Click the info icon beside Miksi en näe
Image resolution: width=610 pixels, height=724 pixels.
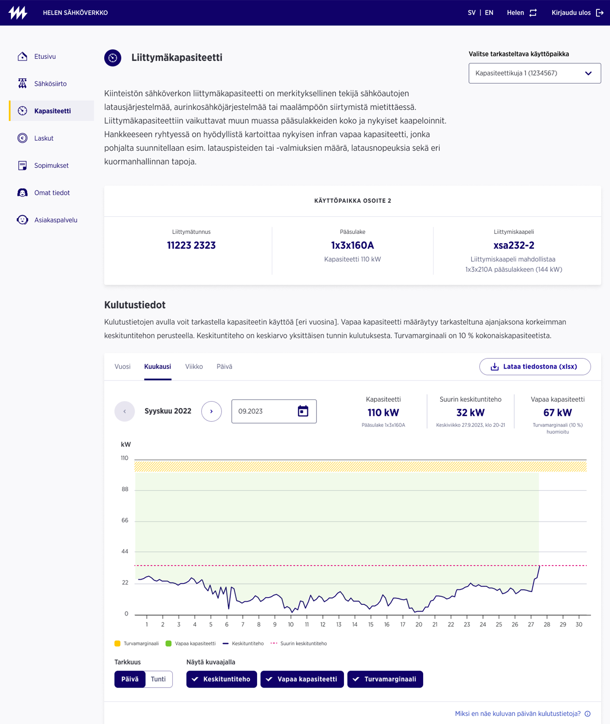click(588, 714)
